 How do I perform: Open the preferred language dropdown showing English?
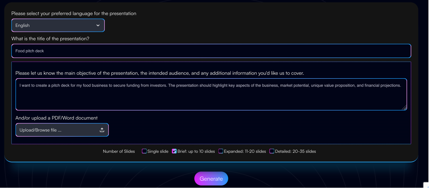click(x=58, y=25)
